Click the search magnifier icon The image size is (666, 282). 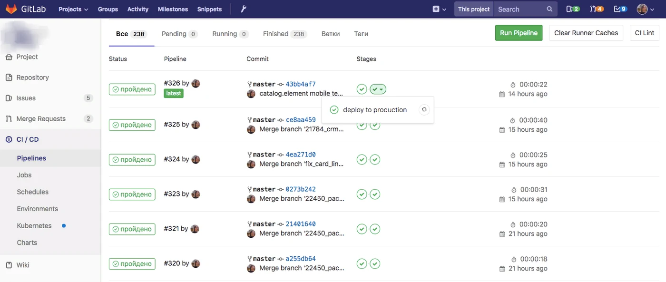click(549, 9)
